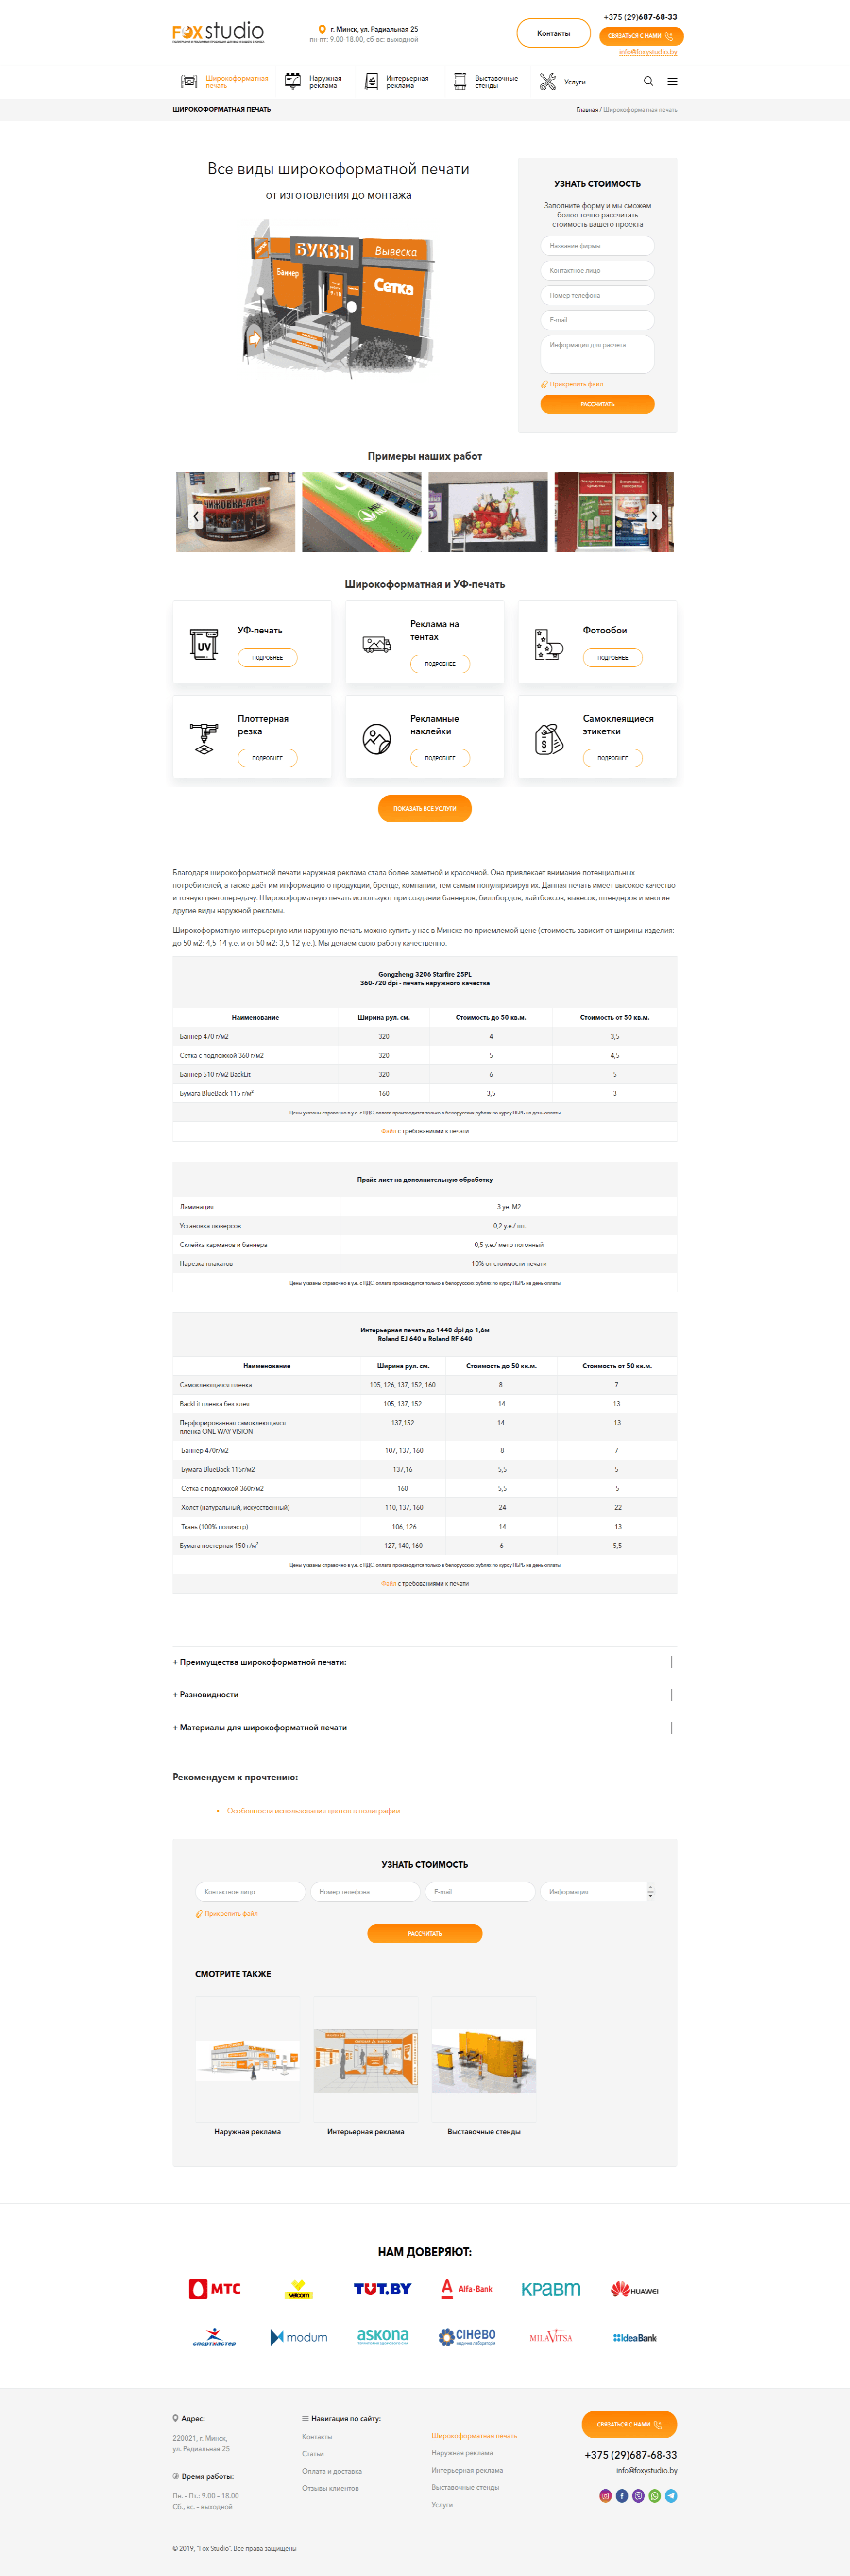Viewport: 850px width, 2576px height.
Task: Select the МТС partner logo
Action: (x=214, y=2288)
